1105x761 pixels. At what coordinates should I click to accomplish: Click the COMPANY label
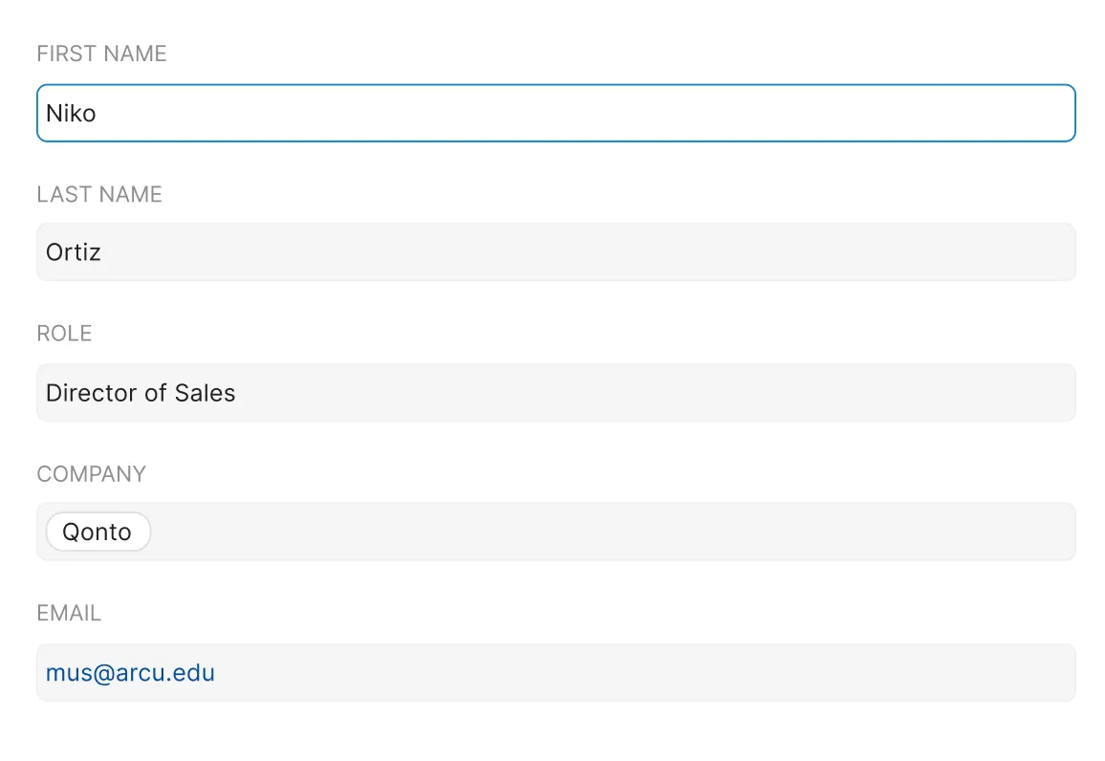tap(92, 473)
